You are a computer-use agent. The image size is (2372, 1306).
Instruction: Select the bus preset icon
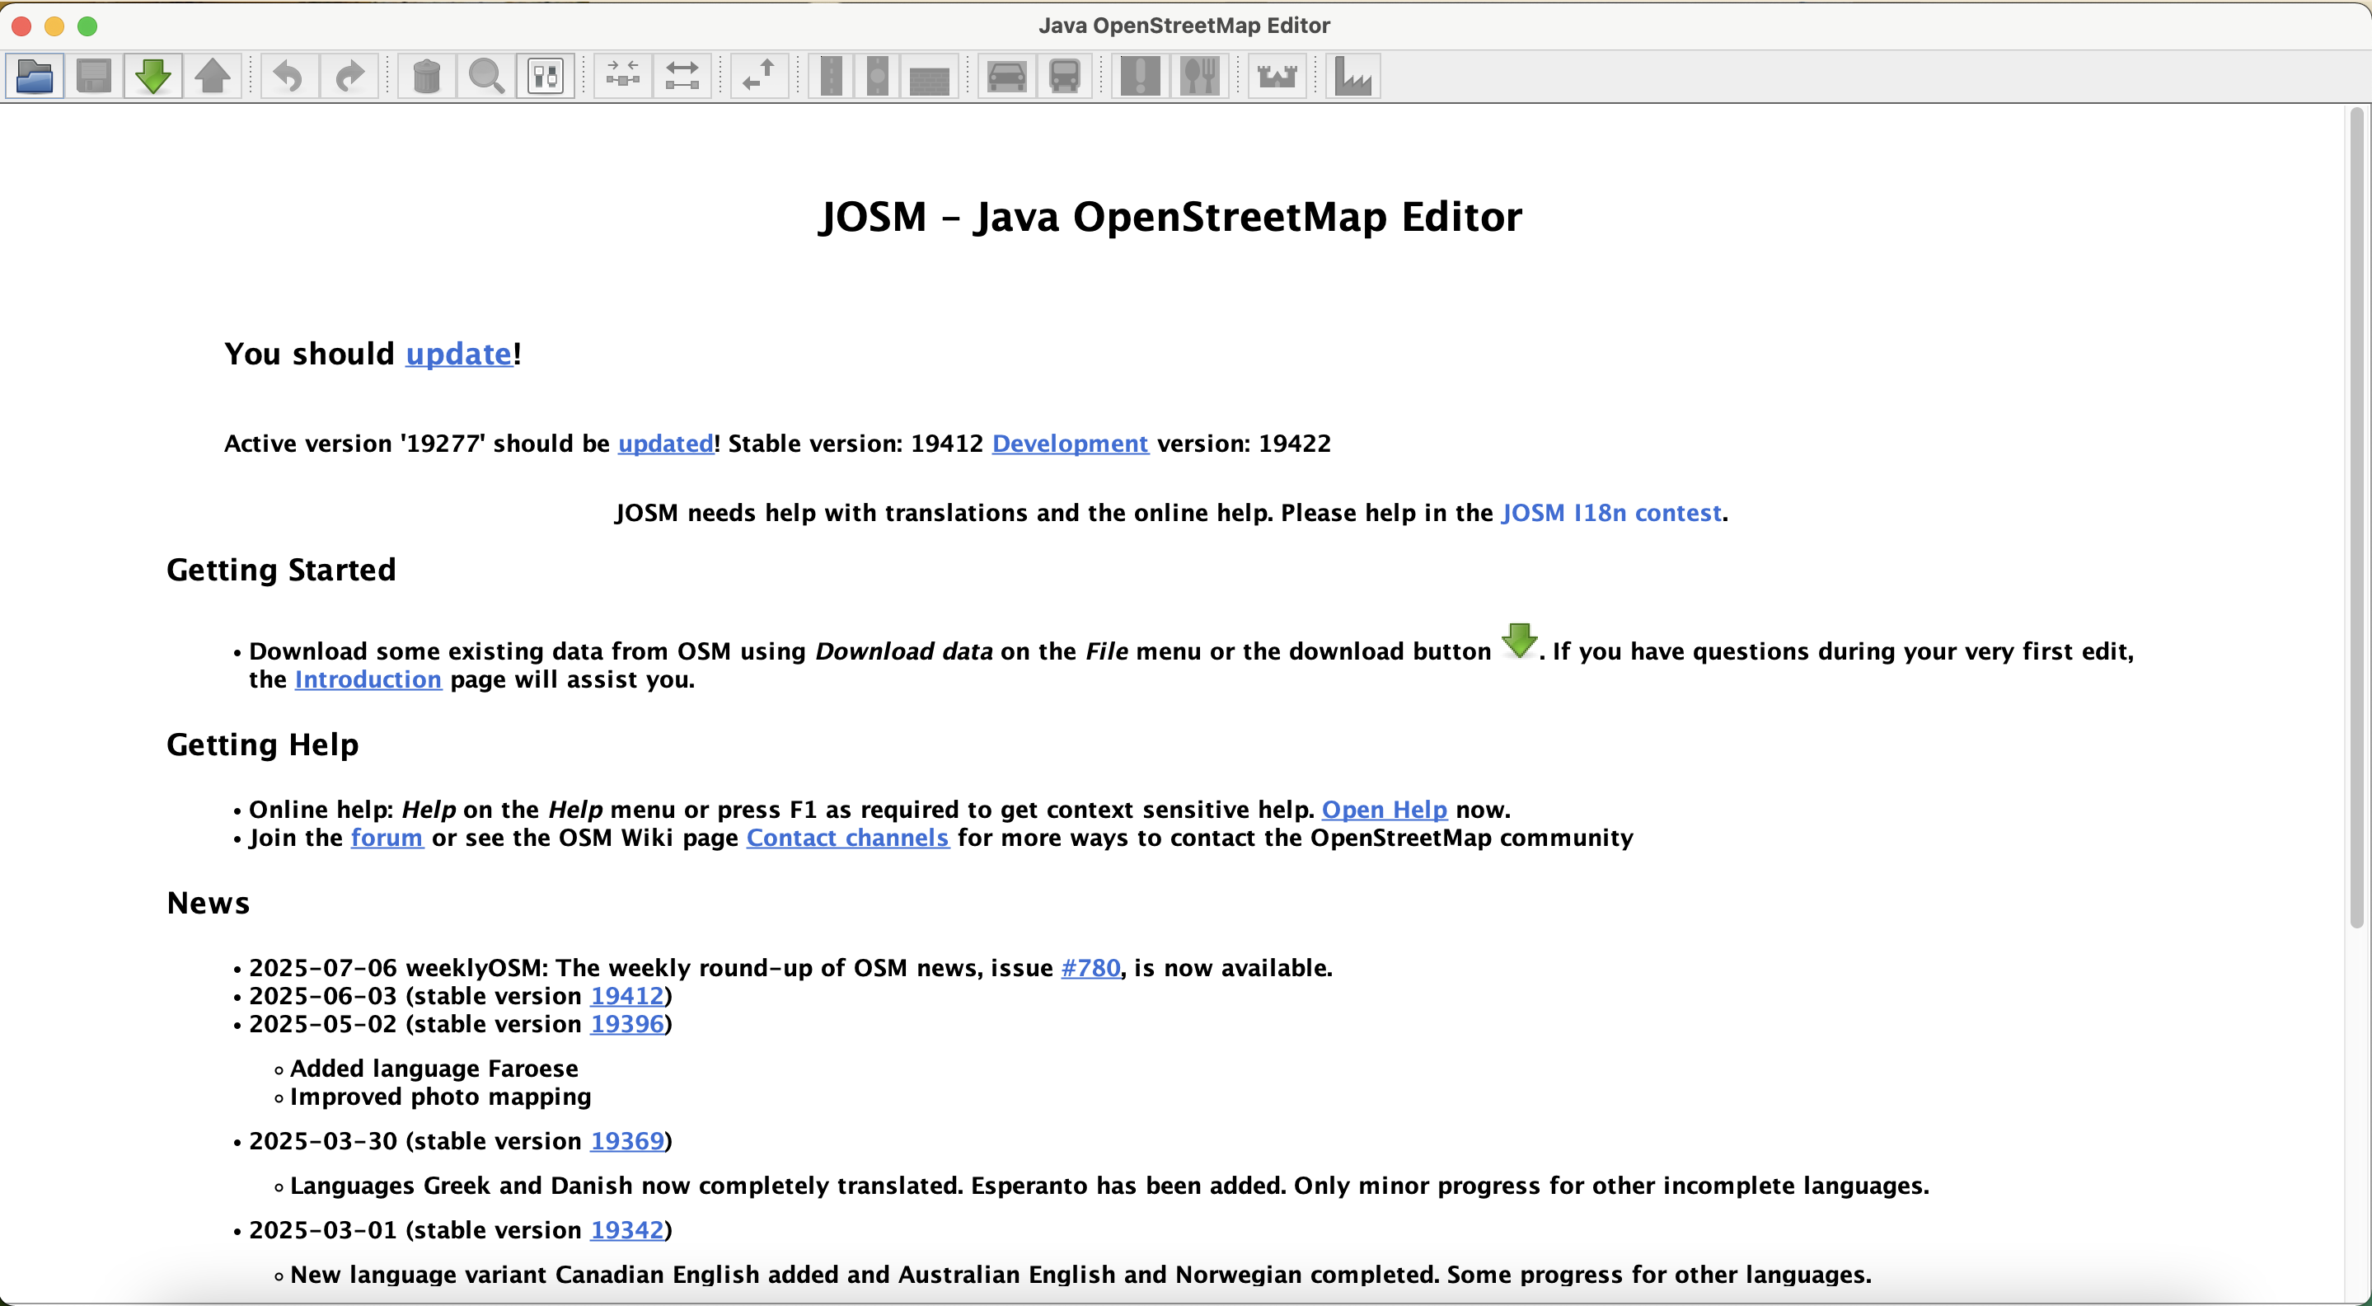click(x=1066, y=77)
